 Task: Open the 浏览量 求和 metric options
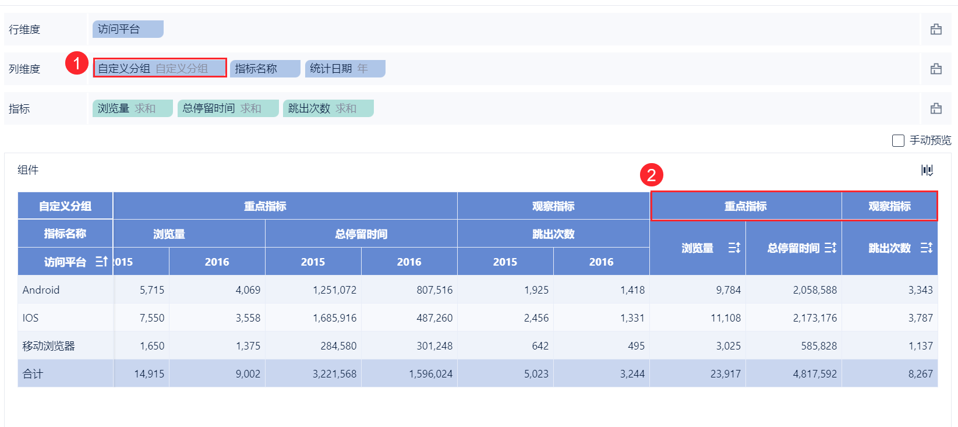(x=132, y=108)
